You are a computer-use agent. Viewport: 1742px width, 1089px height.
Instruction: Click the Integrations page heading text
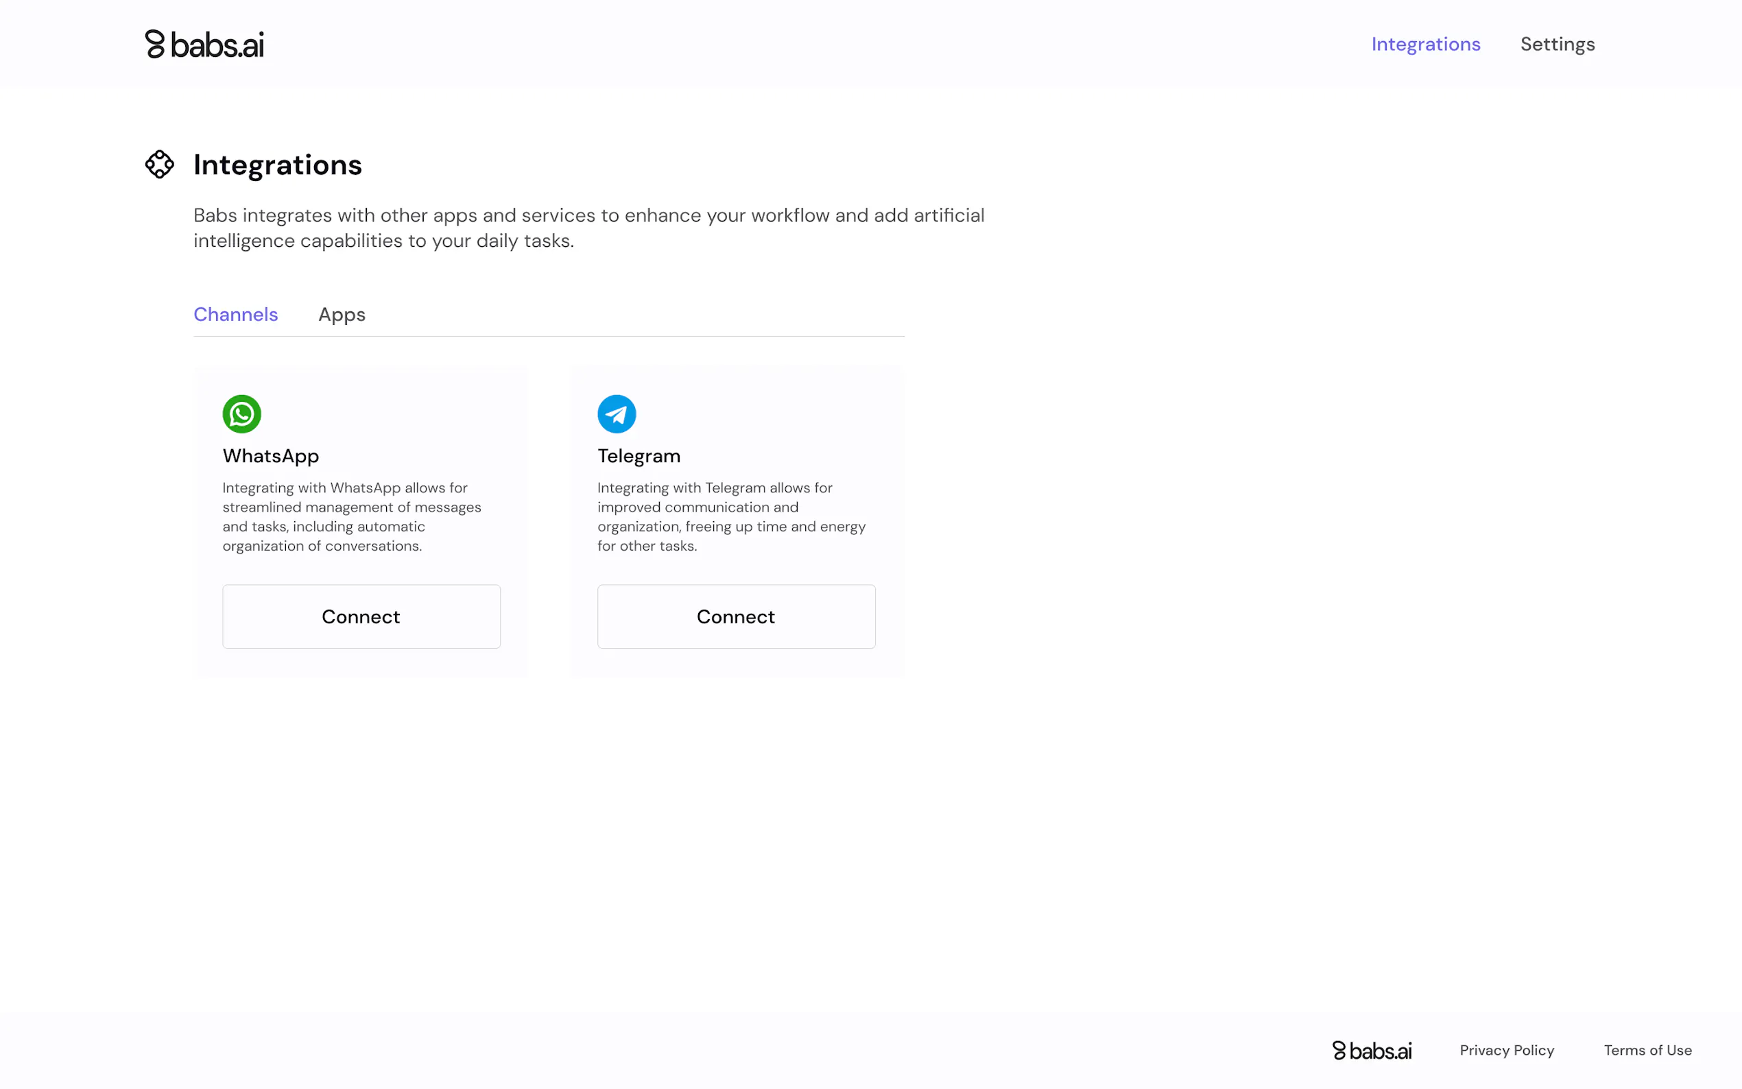pyautogui.click(x=277, y=165)
